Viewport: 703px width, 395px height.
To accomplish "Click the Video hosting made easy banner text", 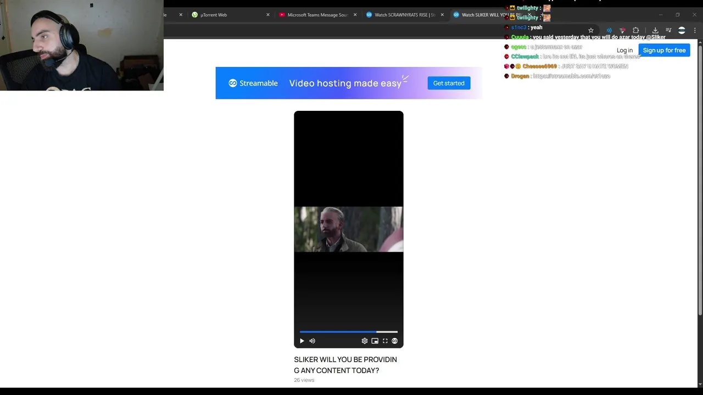I will point(345,83).
